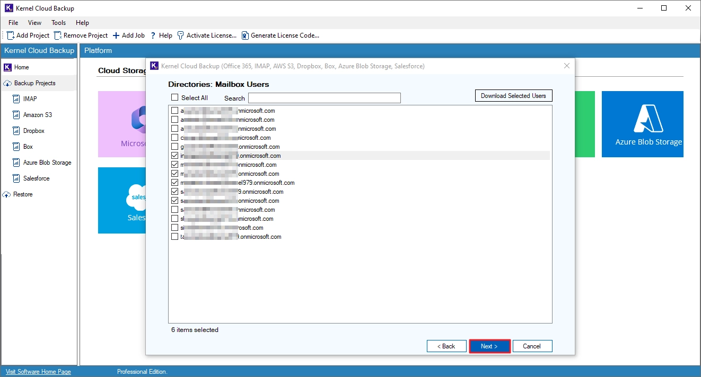Image resolution: width=701 pixels, height=377 pixels.
Task: Click the Microsoft 365 platform tile
Action: tap(122, 124)
